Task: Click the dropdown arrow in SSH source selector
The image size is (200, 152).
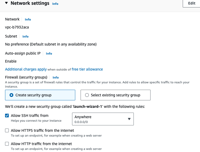Action: pos(129,119)
